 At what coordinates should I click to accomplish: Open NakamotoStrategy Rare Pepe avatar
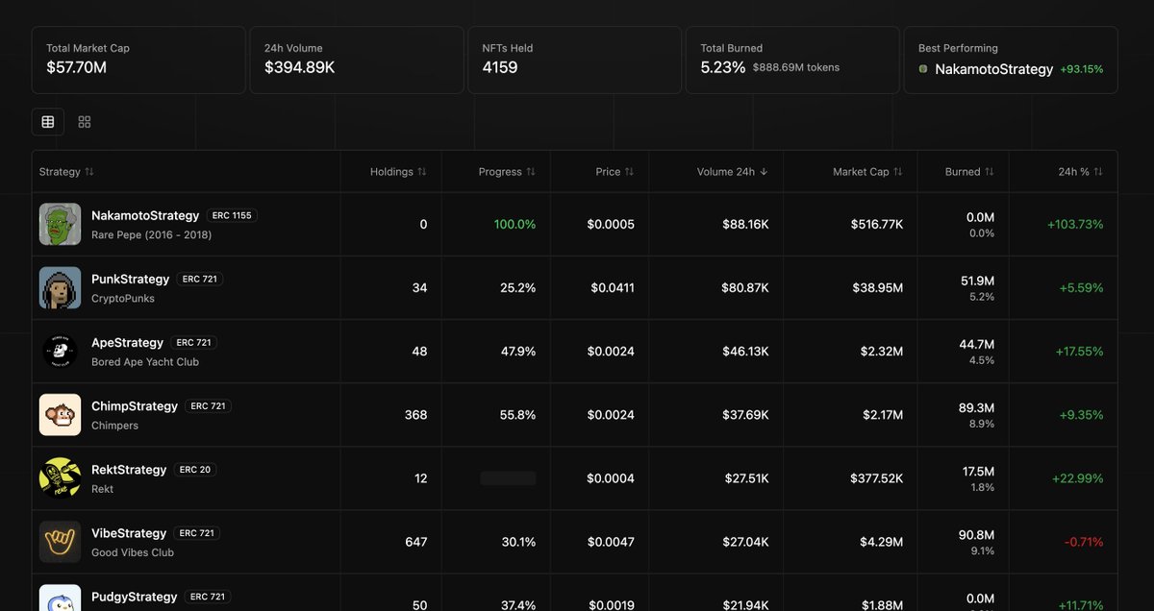click(x=60, y=224)
